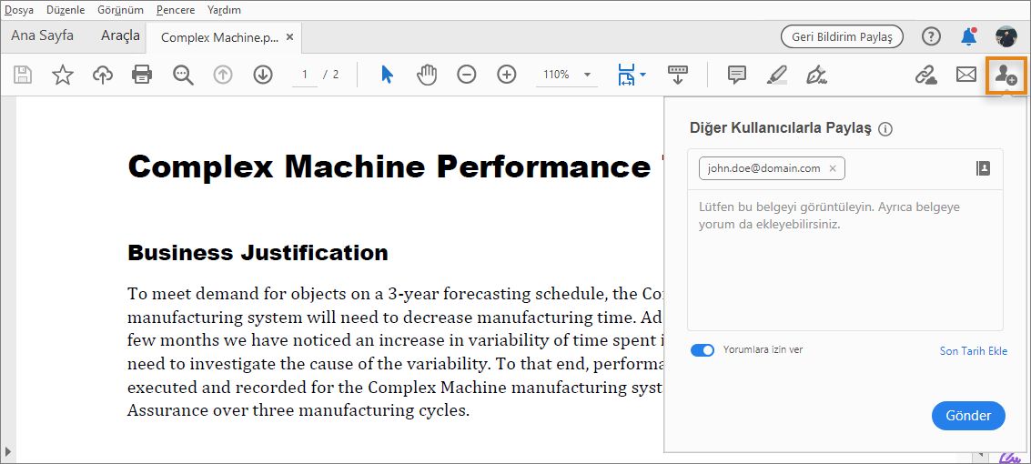
Task: Click the Gönder button
Action: click(968, 416)
